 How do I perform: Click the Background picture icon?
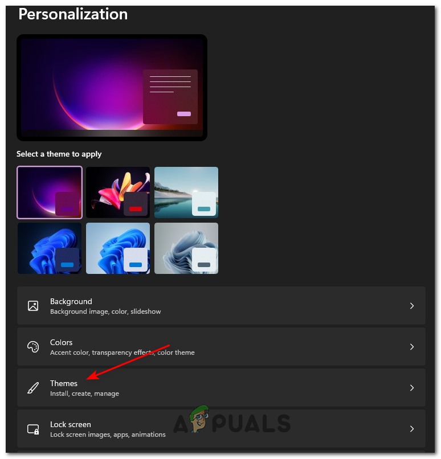(x=33, y=306)
